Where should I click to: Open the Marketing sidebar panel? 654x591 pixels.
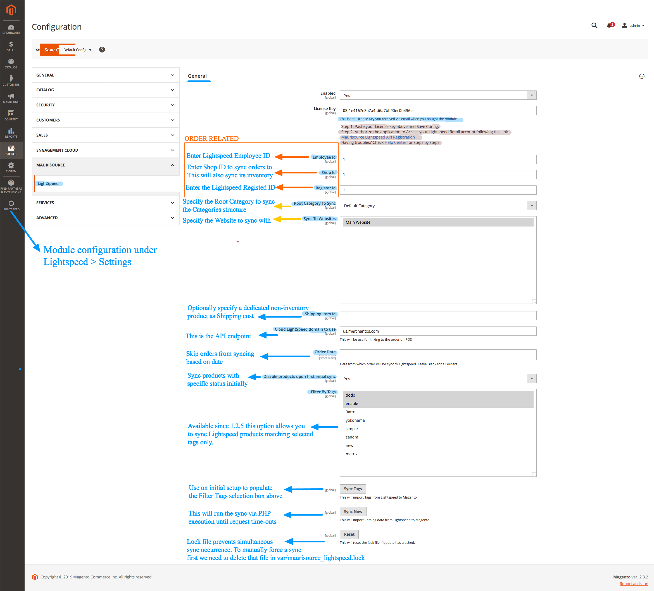[x=11, y=98]
